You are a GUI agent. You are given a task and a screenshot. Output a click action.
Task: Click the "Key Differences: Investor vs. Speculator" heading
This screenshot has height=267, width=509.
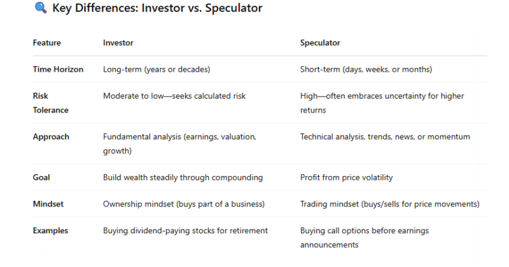coord(157,9)
